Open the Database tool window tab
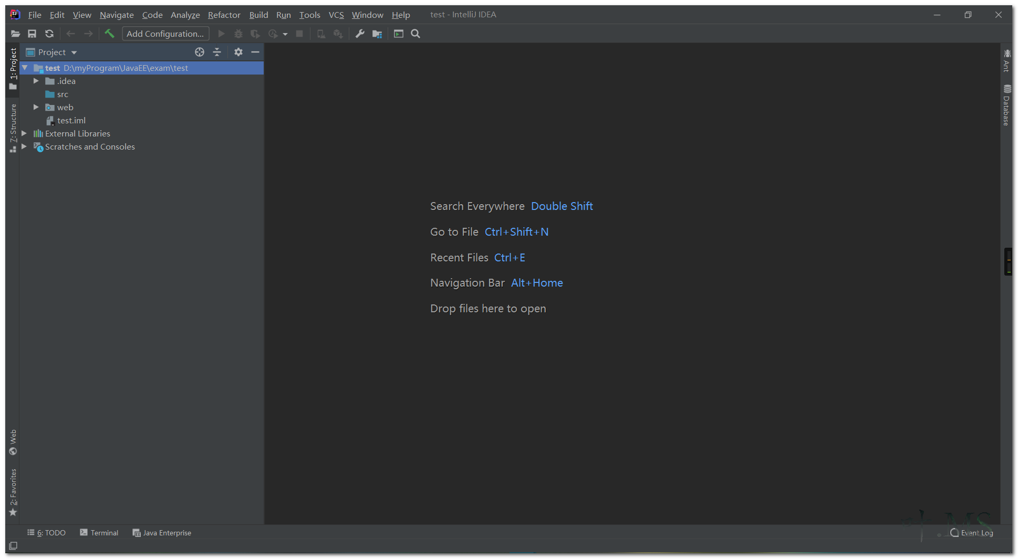Viewport: 1018px width, 559px height. pyautogui.click(x=1006, y=105)
